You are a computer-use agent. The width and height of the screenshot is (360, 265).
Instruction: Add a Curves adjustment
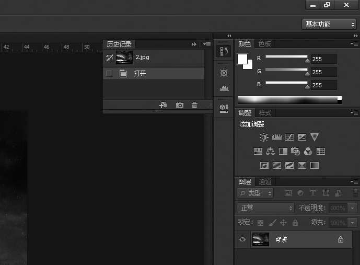click(x=289, y=137)
